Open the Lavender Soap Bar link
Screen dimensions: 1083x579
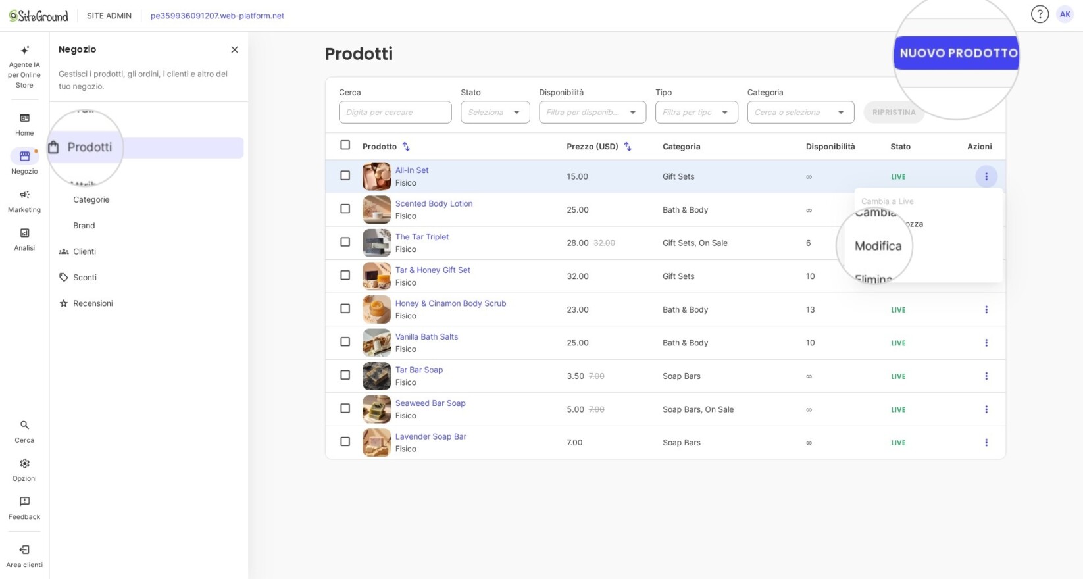pos(431,437)
